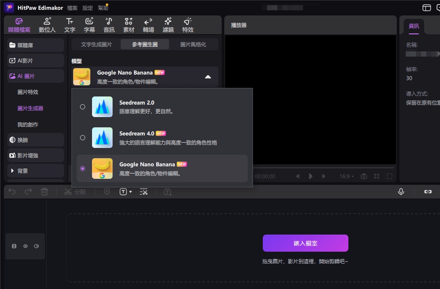Select the Seedream 2.0 radio button
440x289 pixels.
(x=83, y=107)
